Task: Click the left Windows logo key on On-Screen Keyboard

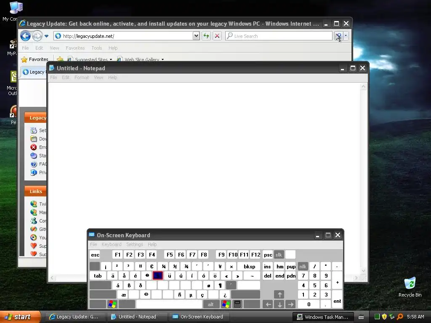Action: tap(112, 304)
